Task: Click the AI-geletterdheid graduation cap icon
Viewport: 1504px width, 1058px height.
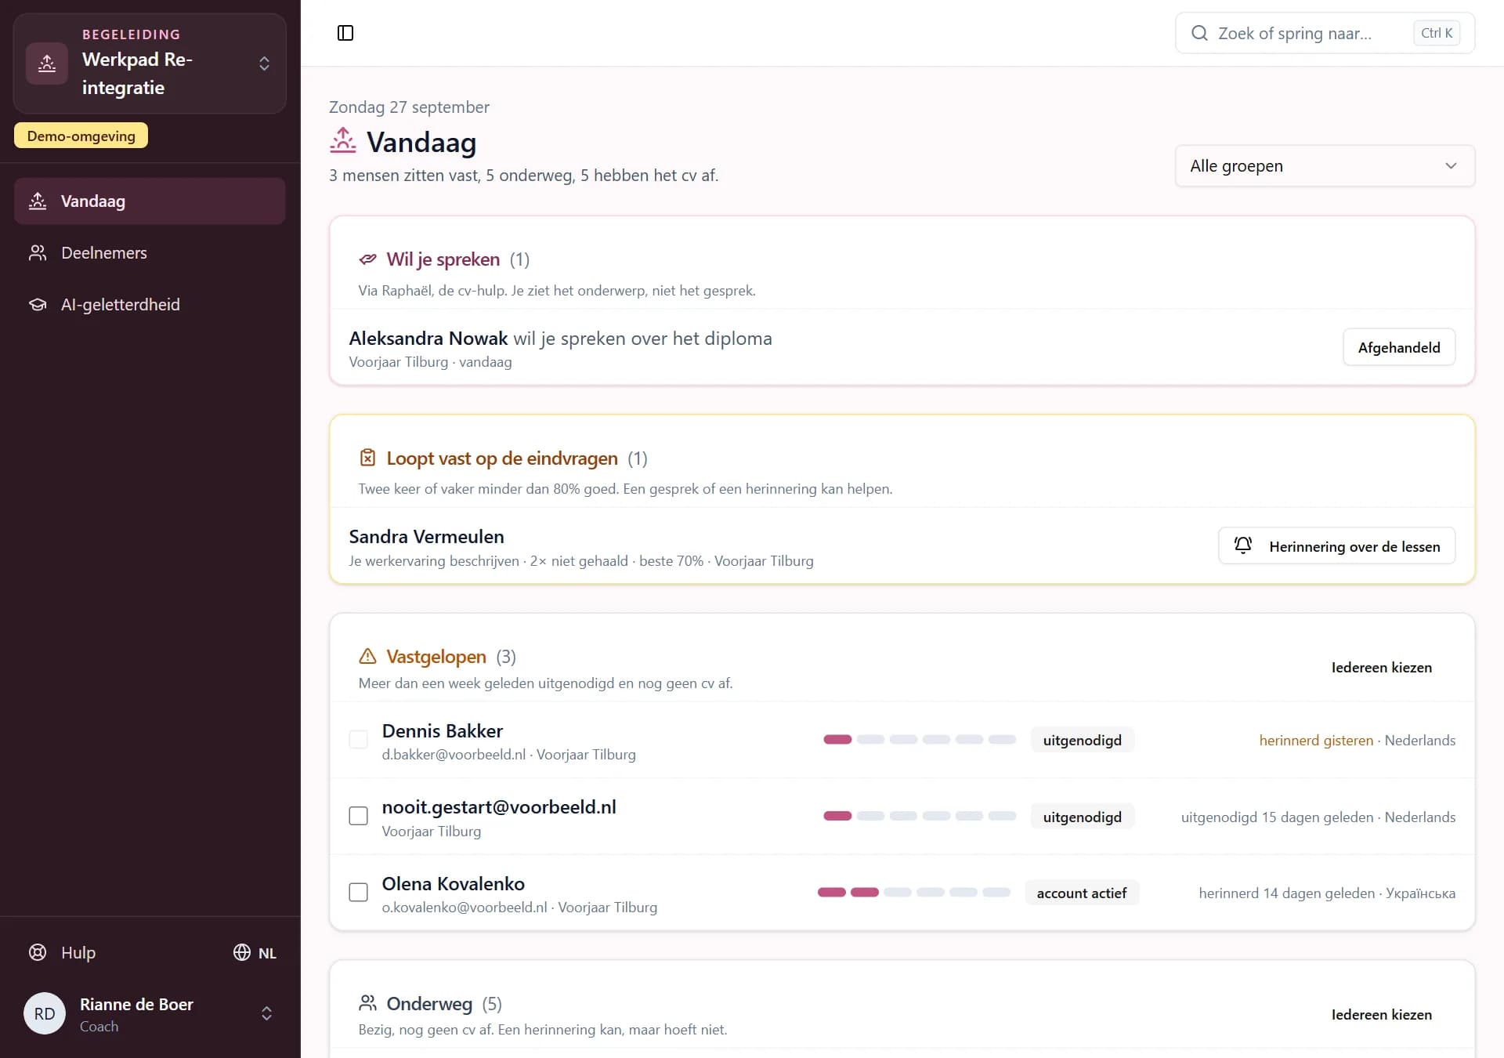Action: tap(38, 305)
